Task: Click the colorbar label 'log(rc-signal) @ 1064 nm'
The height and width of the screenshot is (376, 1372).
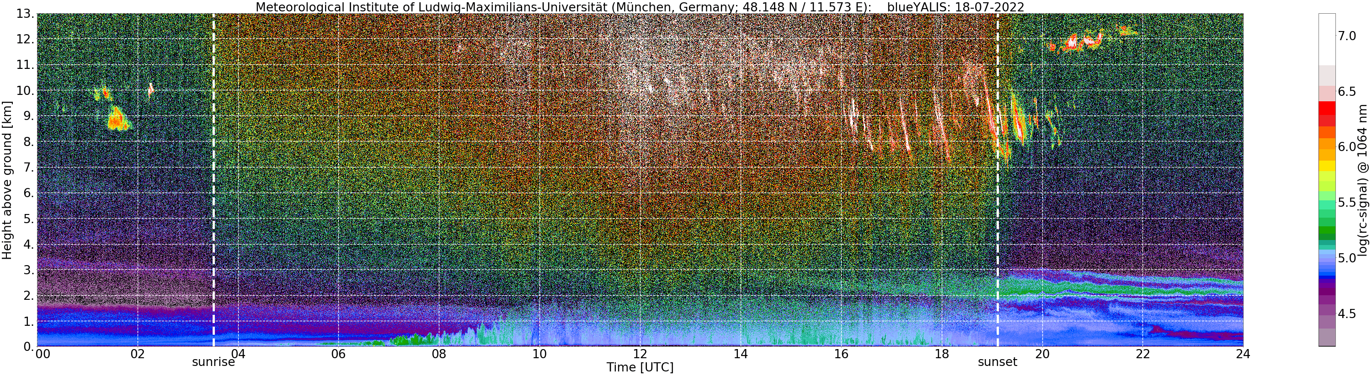Action: tap(1362, 180)
